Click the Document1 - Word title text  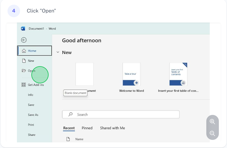[x=42, y=28]
